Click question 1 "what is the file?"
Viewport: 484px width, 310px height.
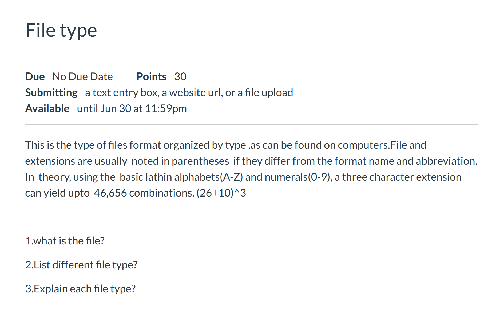pos(65,241)
